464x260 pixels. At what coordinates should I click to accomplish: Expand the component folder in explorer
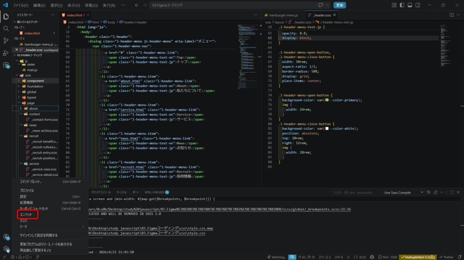click(35, 81)
